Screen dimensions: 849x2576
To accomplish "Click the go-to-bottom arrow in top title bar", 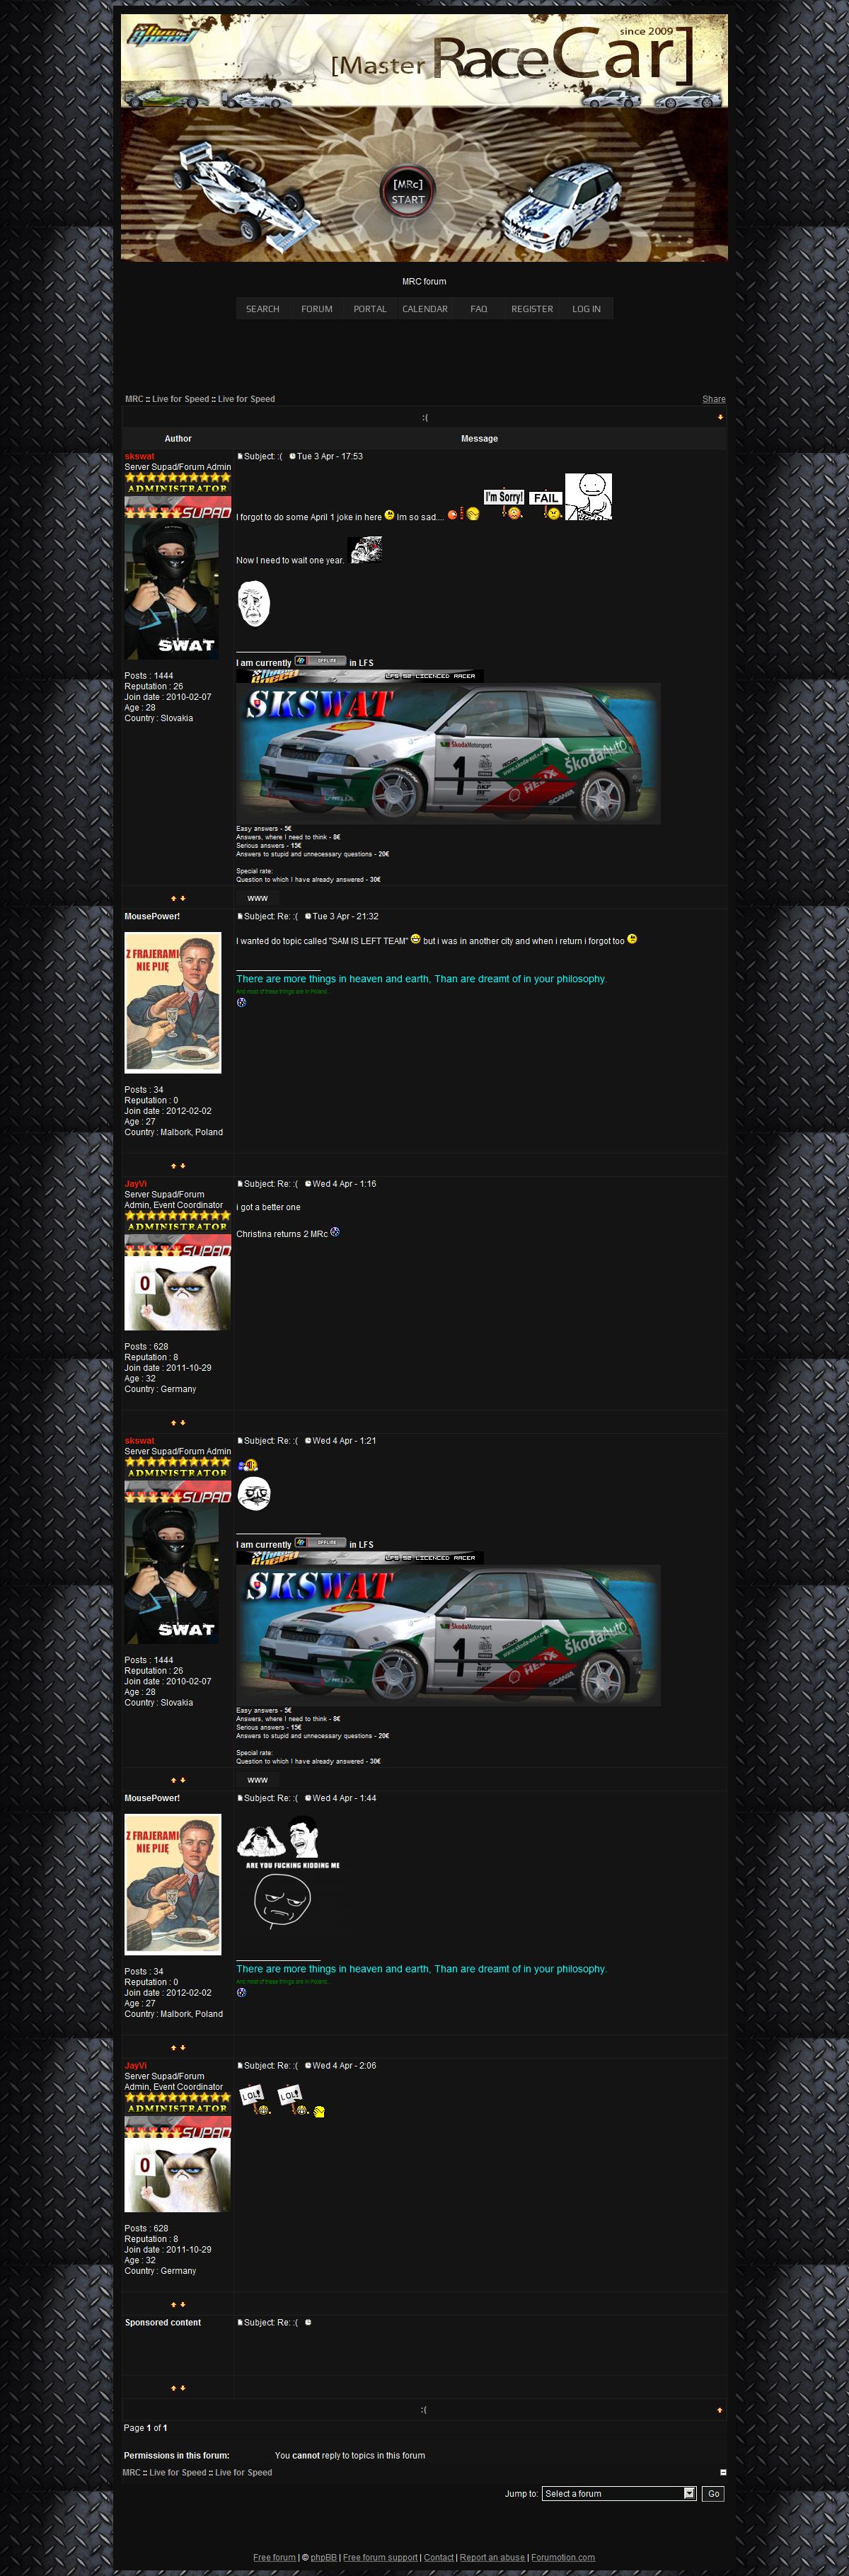I will pos(720,417).
